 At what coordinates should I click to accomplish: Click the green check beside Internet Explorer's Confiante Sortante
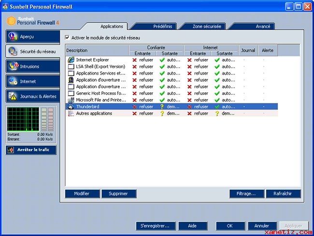coord(162,60)
